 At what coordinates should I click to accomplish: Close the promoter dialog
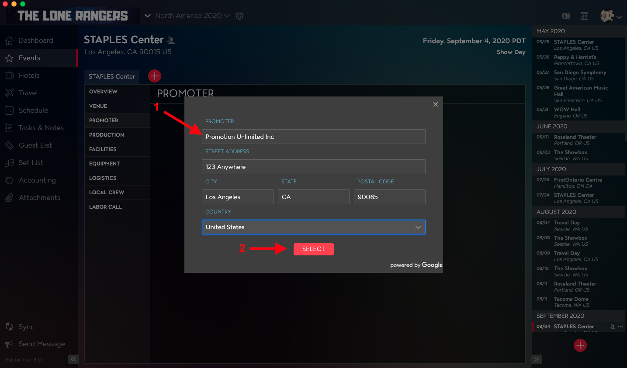(x=436, y=104)
